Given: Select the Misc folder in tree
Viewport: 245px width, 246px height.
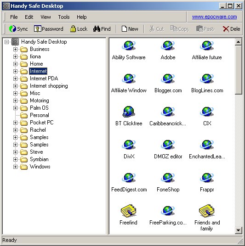Looking at the screenshot, I should pos(35,93).
